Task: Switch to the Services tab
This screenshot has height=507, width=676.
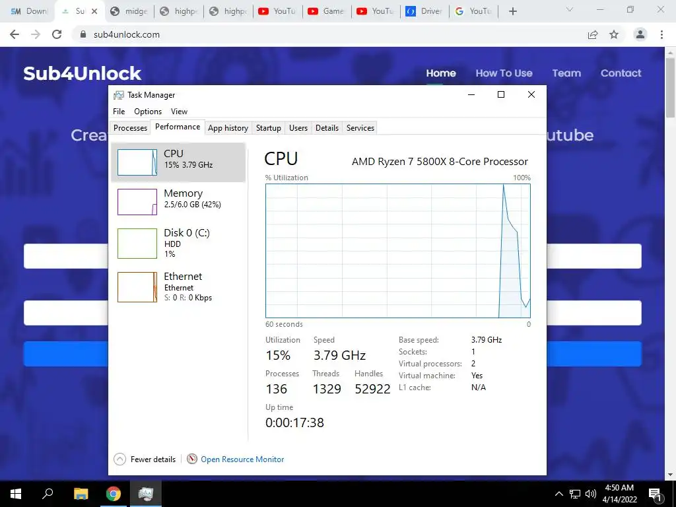Action: click(360, 128)
